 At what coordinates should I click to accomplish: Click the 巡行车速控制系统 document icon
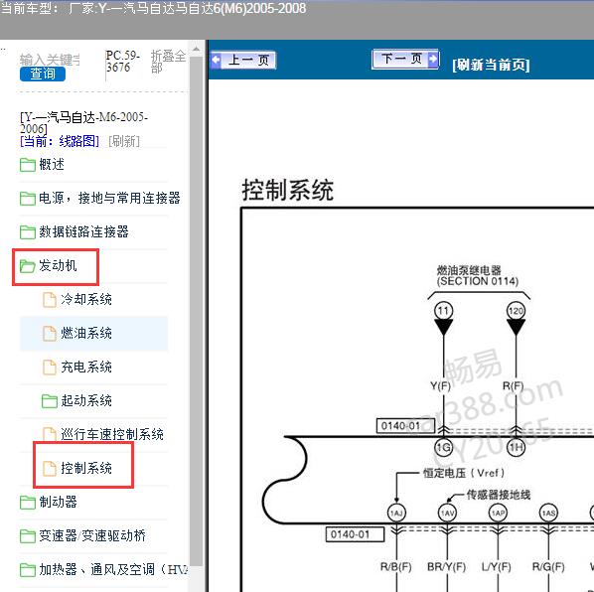pos(50,434)
